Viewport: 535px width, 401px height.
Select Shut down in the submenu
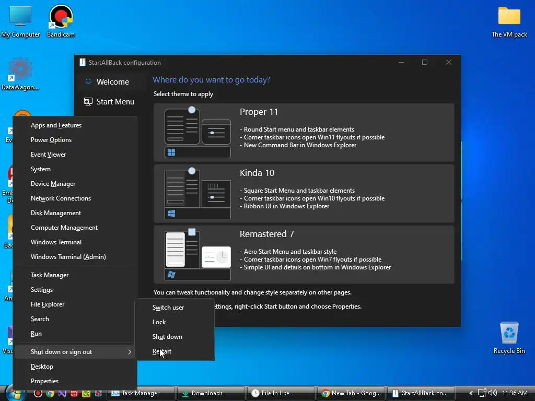pos(175,337)
